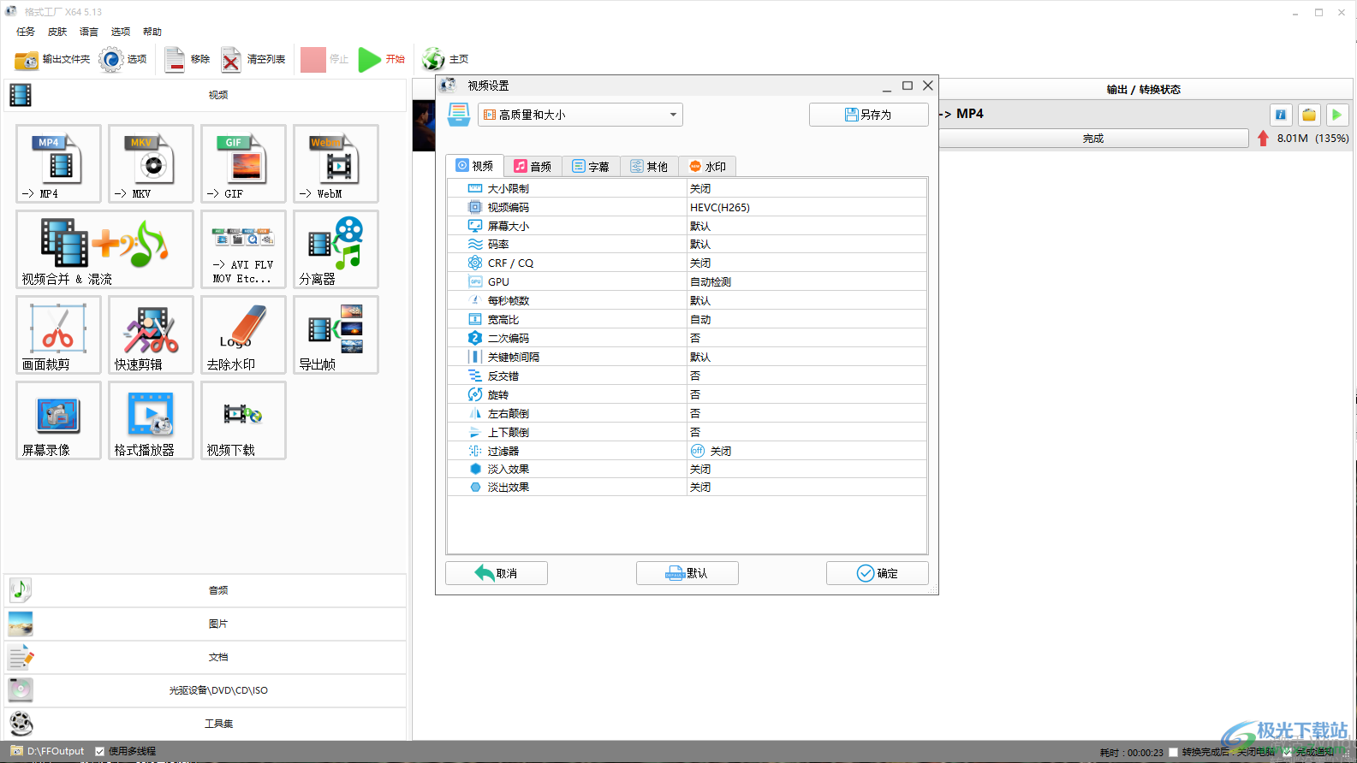Select the 大小限制 row
The width and height of the screenshot is (1357, 763).
pos(687,188)
